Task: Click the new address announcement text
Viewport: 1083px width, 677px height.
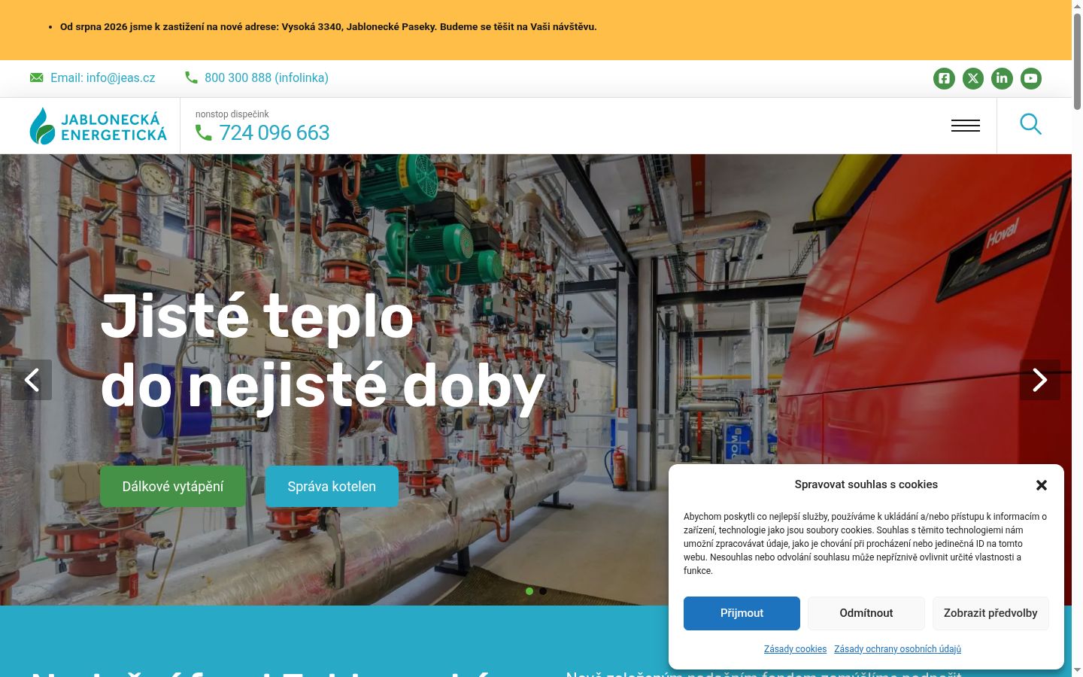Action: (x=329, y=26)
